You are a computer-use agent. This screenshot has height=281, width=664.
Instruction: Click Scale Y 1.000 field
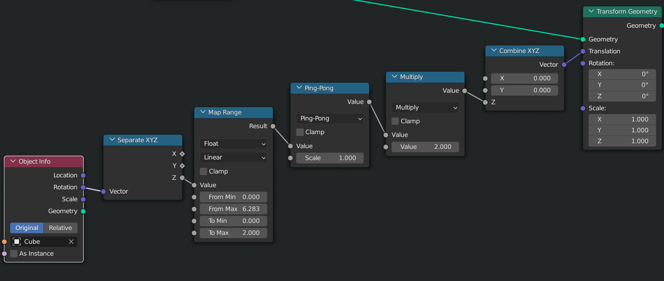pos(622,130)
